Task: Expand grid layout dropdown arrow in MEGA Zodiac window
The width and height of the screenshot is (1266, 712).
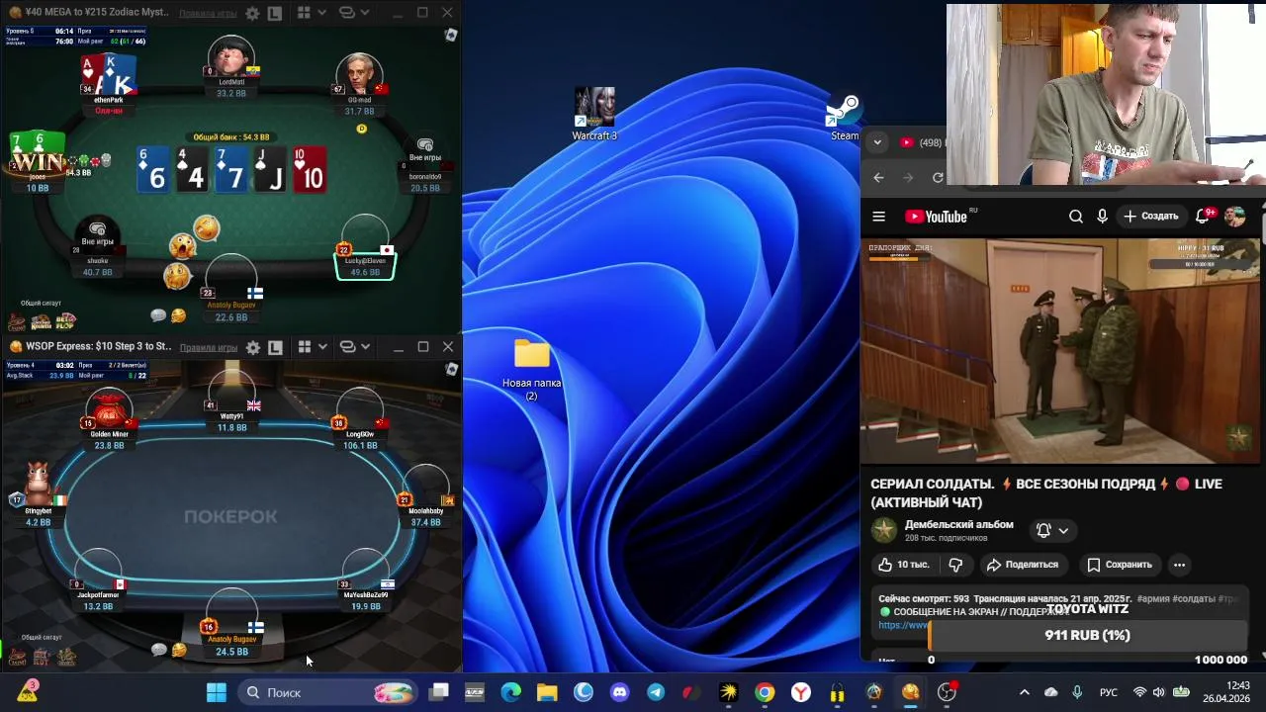Action: point(322,14)
